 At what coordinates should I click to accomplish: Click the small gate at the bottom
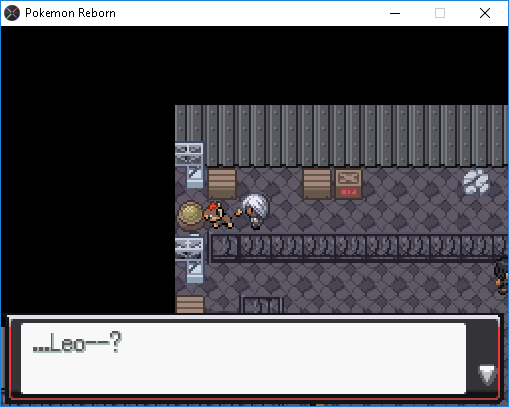pyautogui.click(x=262, y=305)
